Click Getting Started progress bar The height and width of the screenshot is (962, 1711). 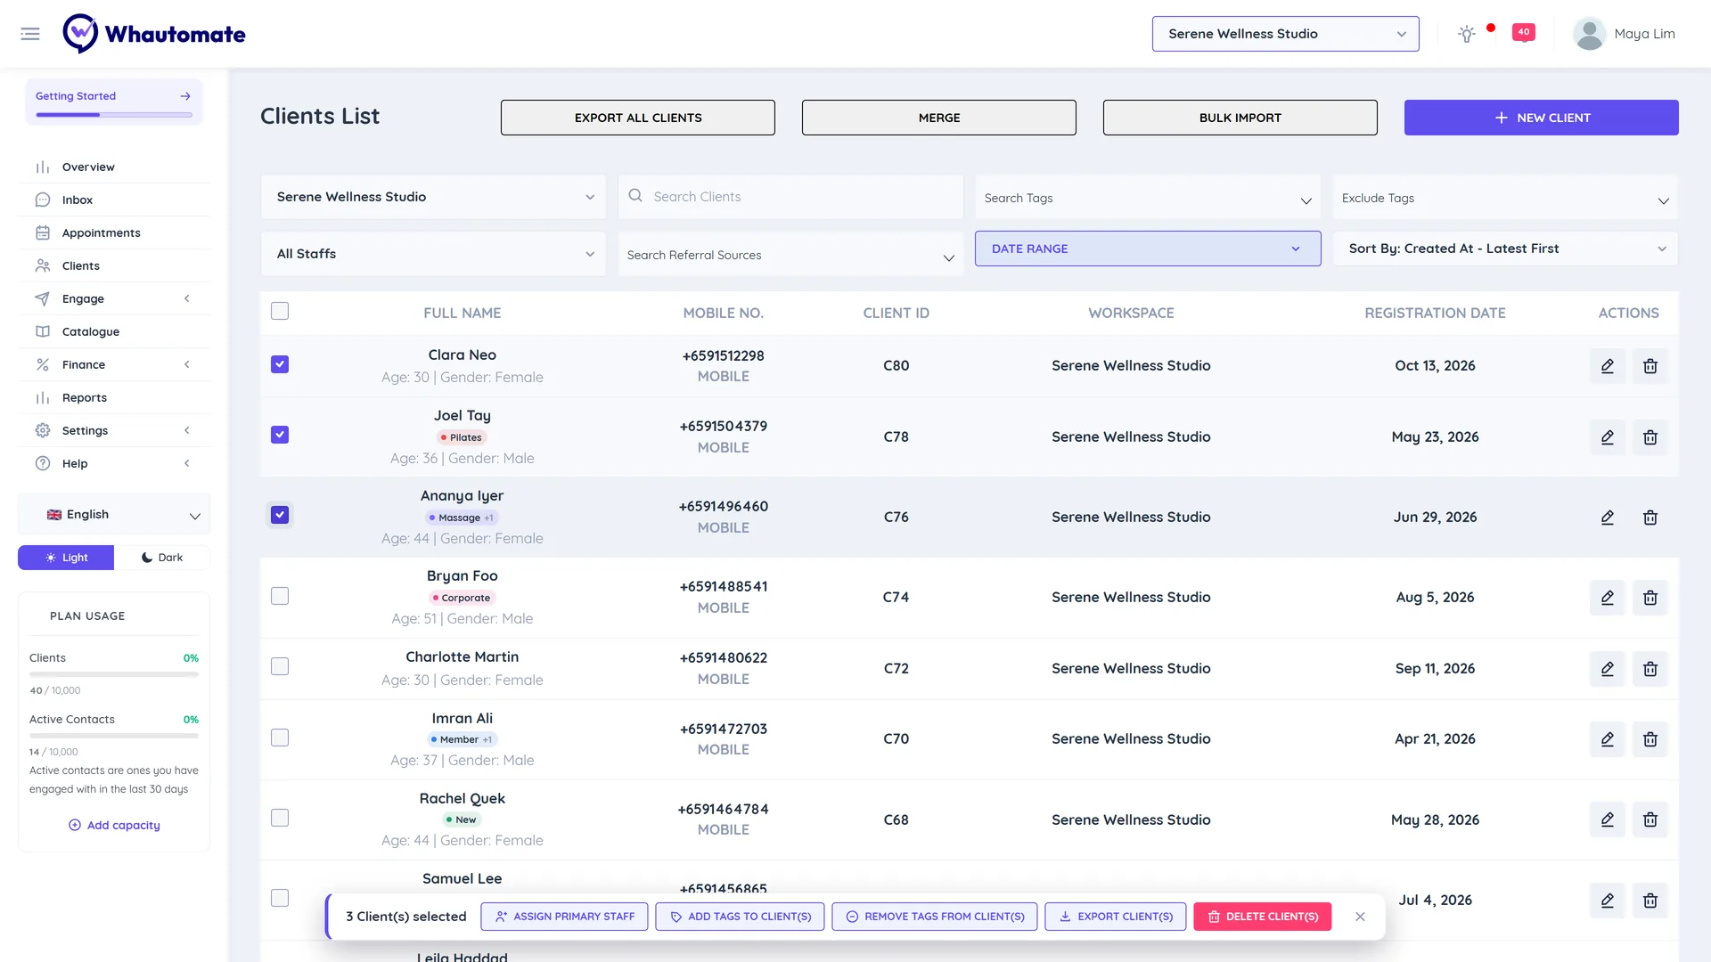pyautogui.click(x=114, y=115)
